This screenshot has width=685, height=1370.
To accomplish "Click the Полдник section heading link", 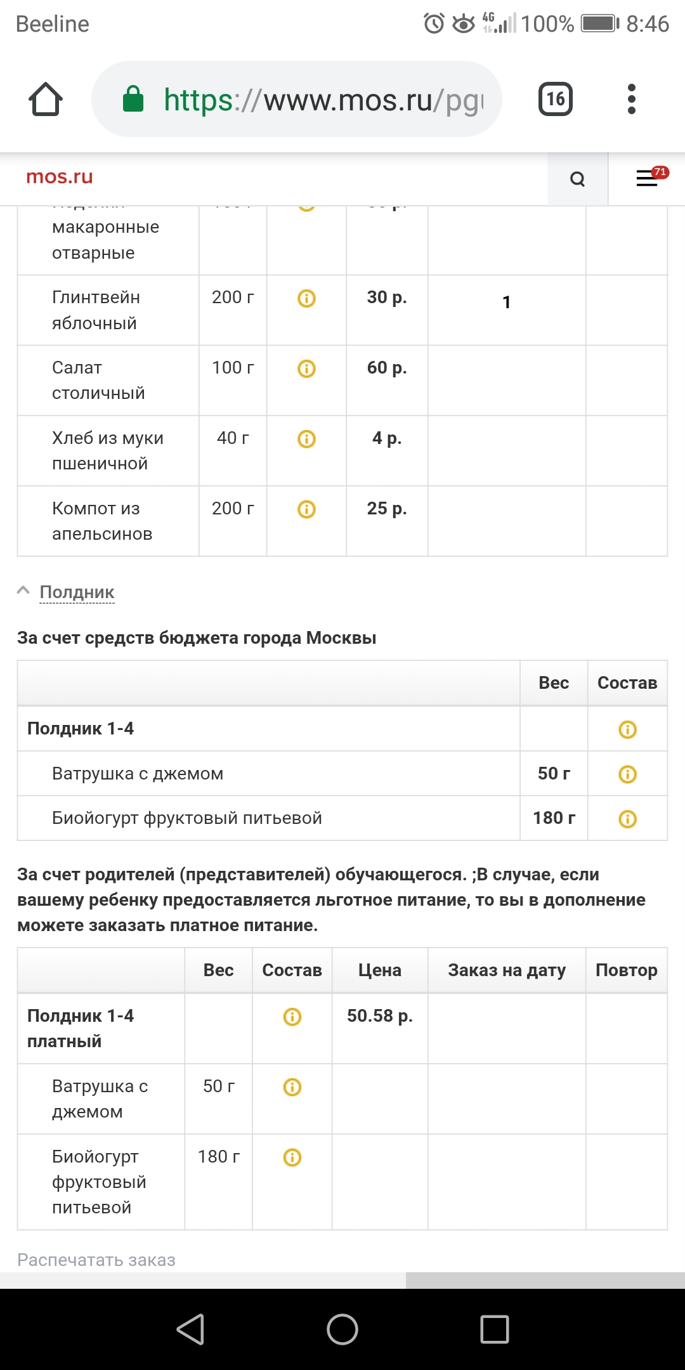I will tap(77, 592).
